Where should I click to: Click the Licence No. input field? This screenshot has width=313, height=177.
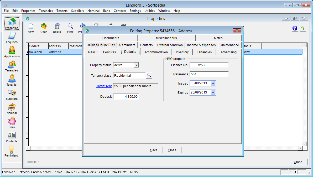209,65
